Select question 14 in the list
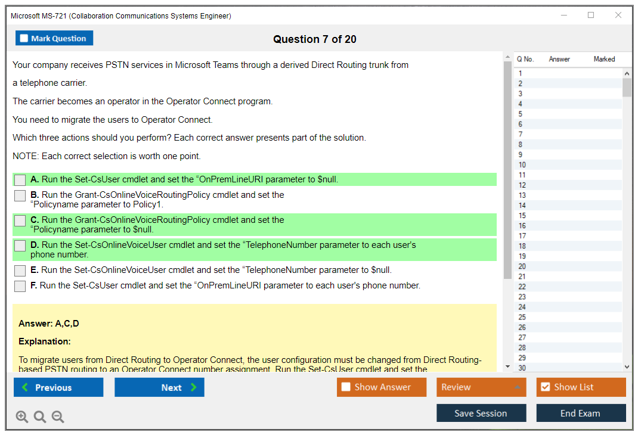This screenshot has width=641, height=438. (x=568, y=206)
